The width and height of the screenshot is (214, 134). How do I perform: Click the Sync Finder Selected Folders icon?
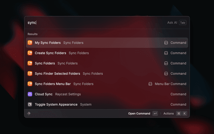click(x=30, y=73)
